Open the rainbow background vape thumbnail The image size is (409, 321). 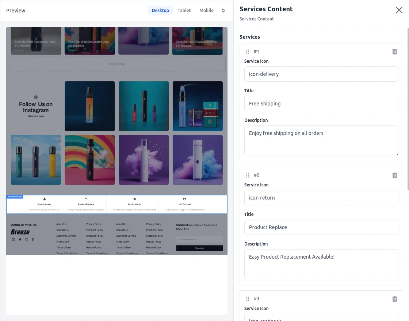coord(90,160)
